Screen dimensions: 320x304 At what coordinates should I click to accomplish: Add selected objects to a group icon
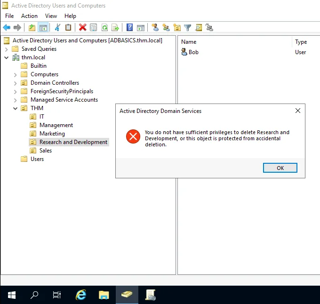click(209, 27)
